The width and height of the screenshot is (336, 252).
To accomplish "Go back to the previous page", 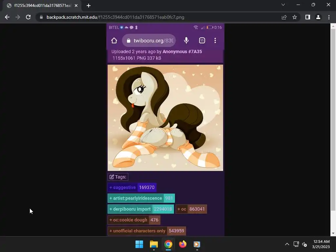I will pyautogui.click(x=7, y=17).
